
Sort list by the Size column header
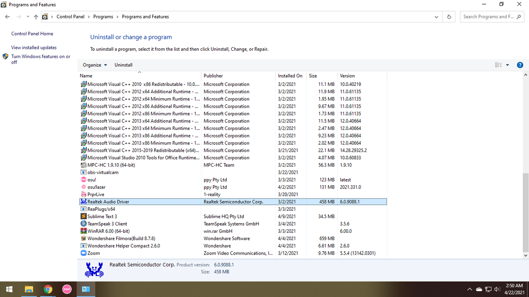coord(322,76)
